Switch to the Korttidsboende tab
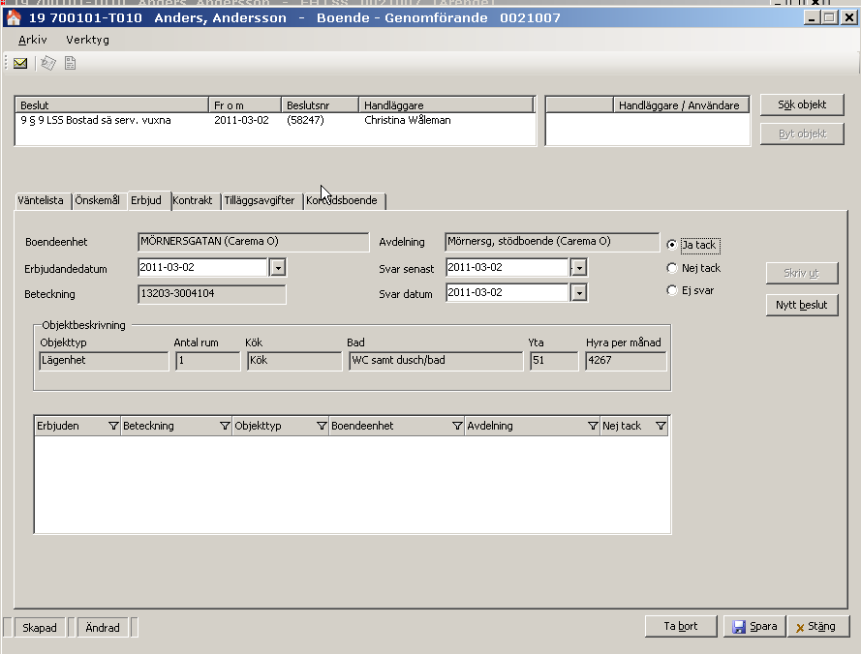Image resolution: width=861 pixels, height=654 pixels. point(342,201)
